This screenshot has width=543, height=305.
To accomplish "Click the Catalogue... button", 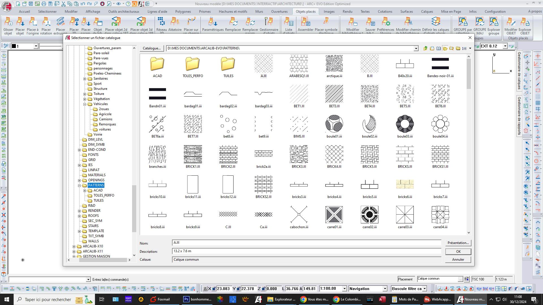I will click(151, 48).
